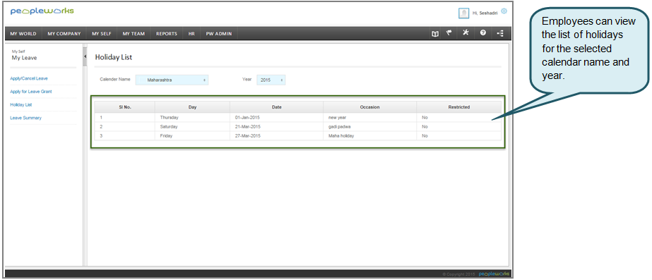Open the PW ADMIN menu
The image size is (652, 280).
coord(219,34)
